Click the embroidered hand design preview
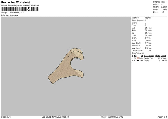Viewport: 168px width, 119px height. 66,66
